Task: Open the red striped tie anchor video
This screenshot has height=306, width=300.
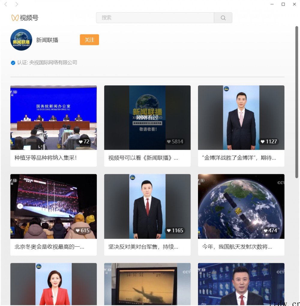Action: pyautogui.click(x=147, y=206)
